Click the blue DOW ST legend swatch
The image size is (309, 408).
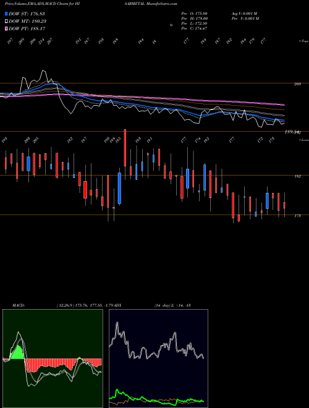click(6, 14)
